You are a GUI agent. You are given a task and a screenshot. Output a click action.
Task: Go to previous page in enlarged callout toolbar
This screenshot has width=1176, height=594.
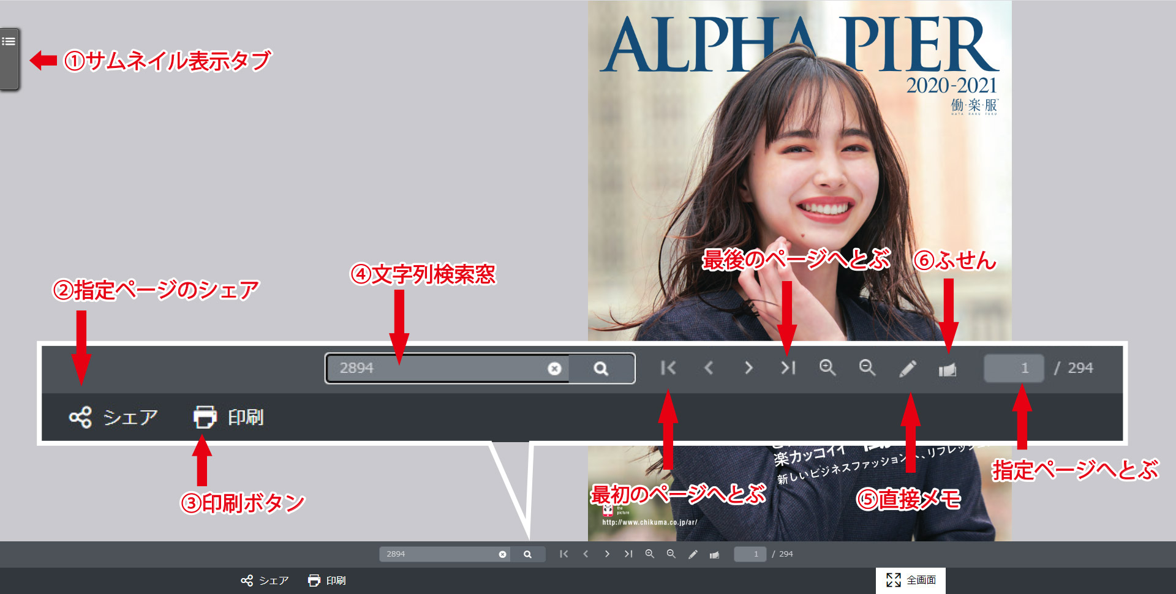click(x=709, y=368)
